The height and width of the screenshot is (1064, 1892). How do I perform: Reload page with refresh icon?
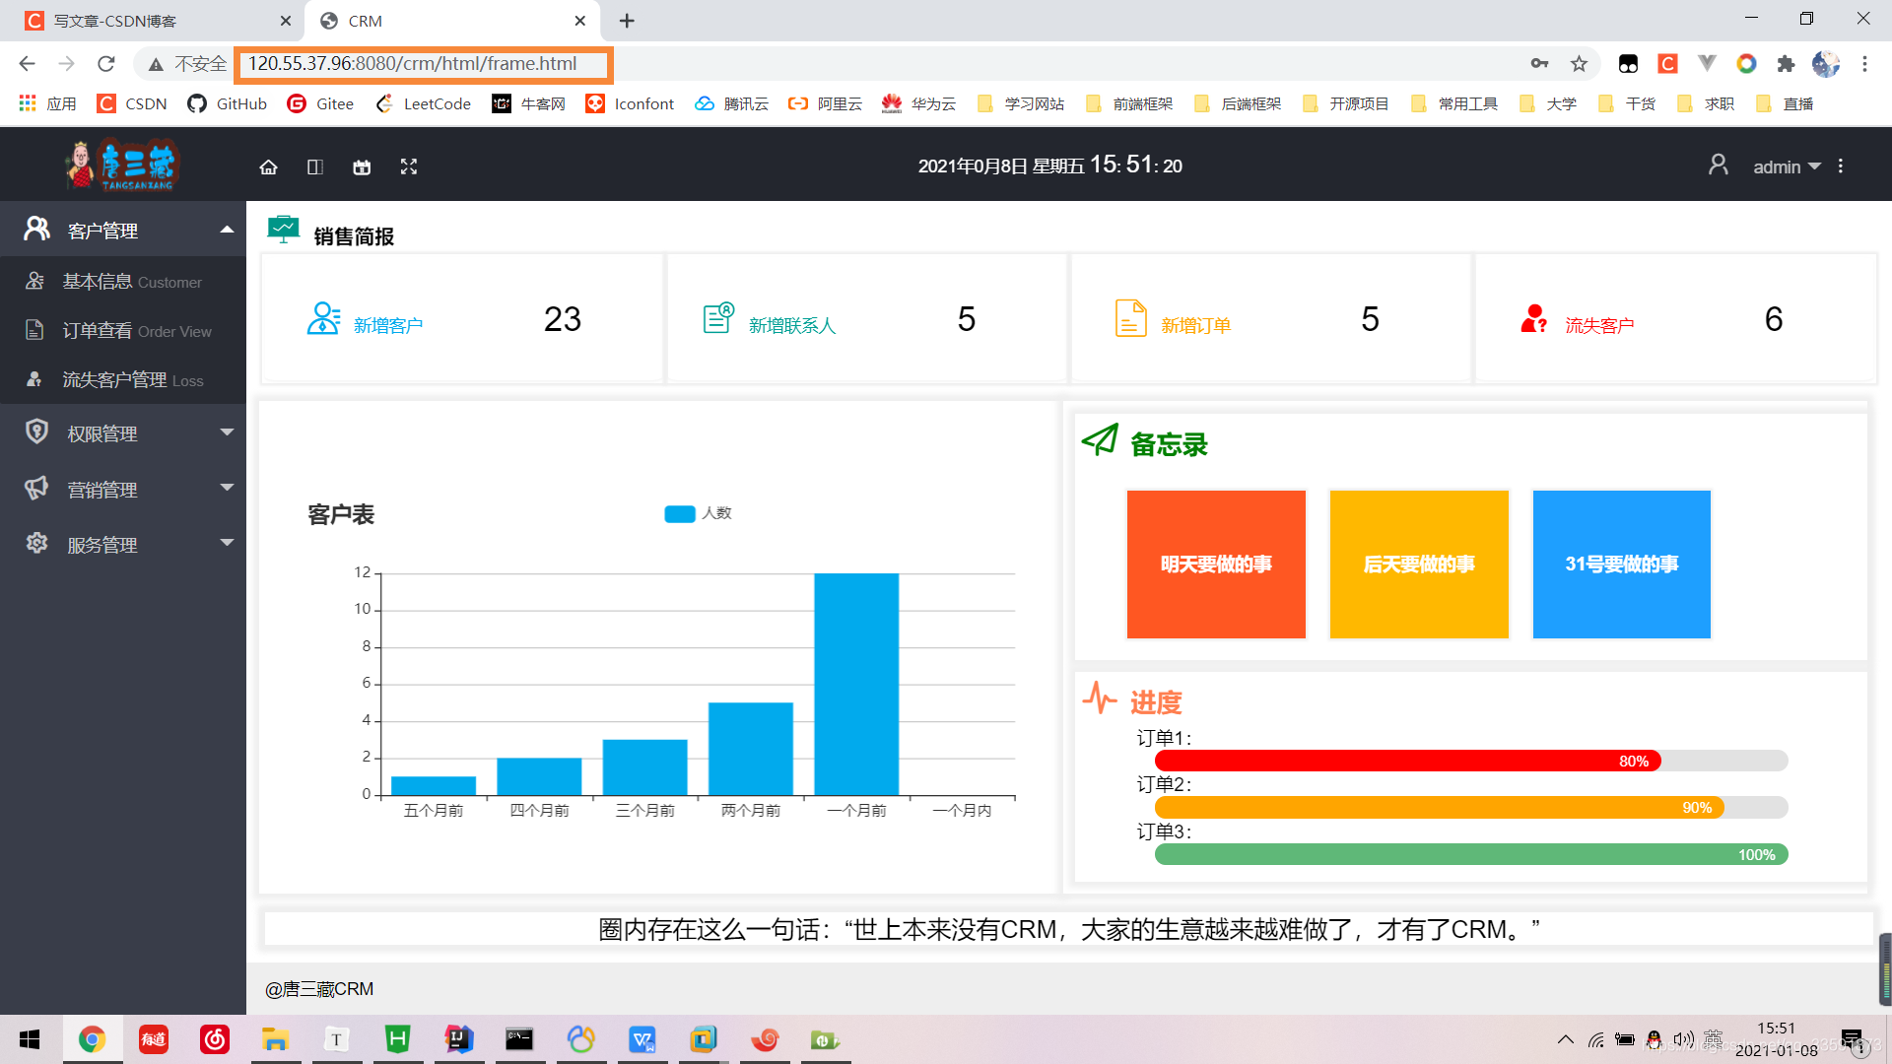click(106, 64)
